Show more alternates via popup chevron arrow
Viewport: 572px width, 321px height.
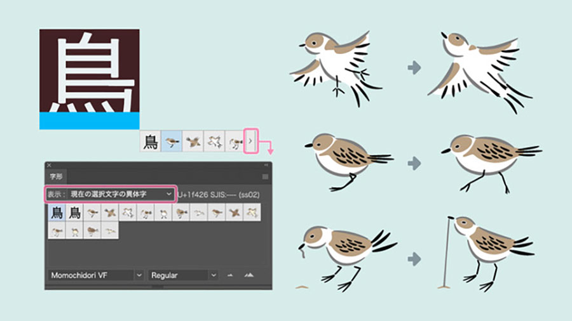tap(250, 141)
